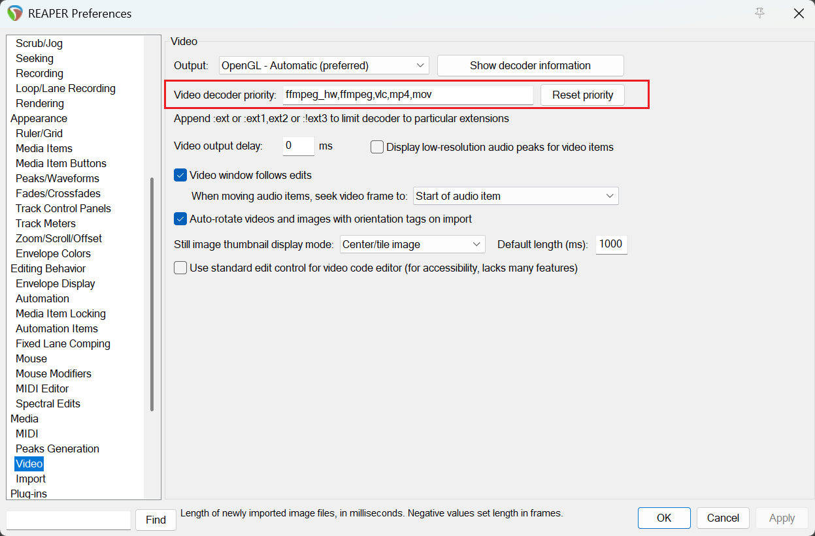The width and height of the screenshot is (815, 536).
Task: Open Fades/Crossfades page
Action: tap(58, 193)
